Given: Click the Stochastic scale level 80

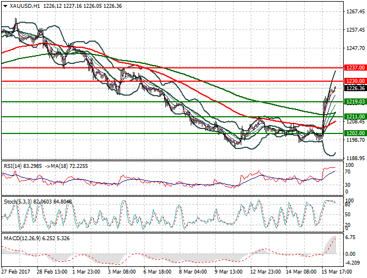Looking at the screenshot, I should click(x=349, y=205).
